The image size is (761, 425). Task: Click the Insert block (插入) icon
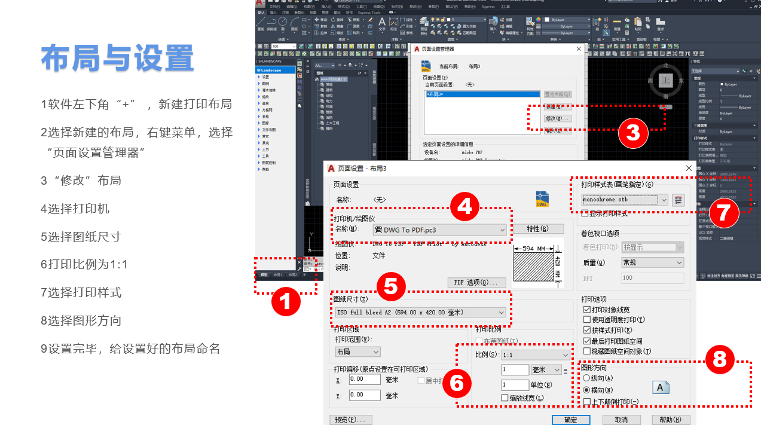coord(493,22)
